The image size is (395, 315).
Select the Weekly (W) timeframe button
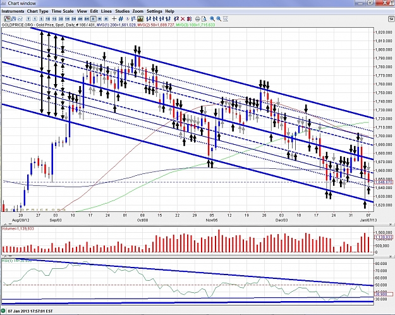[100, 19]
